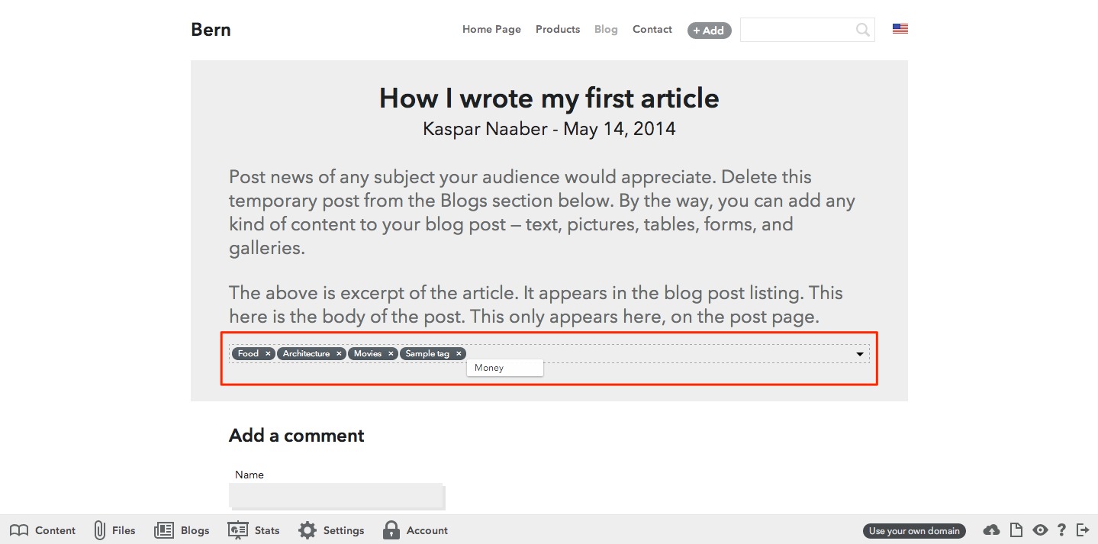Open the Blogs section

(x=182, y=530)
